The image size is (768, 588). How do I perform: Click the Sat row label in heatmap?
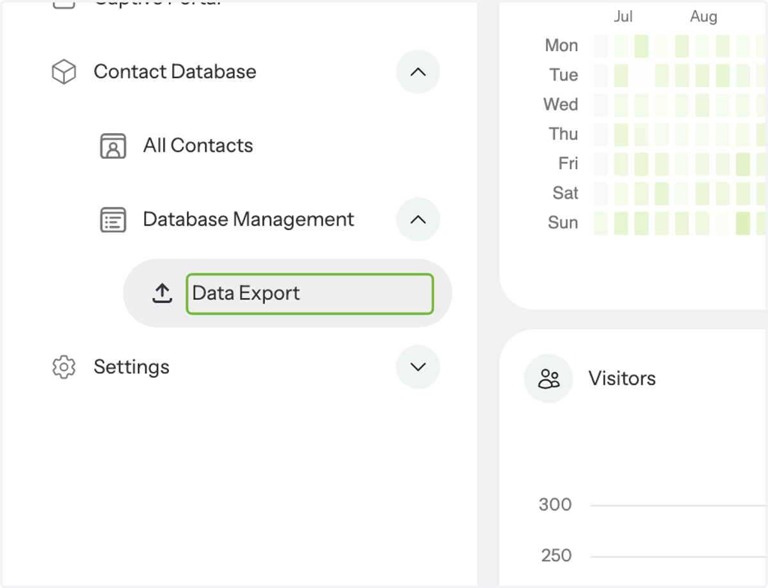pyautogui.click(x=566, y=193)
